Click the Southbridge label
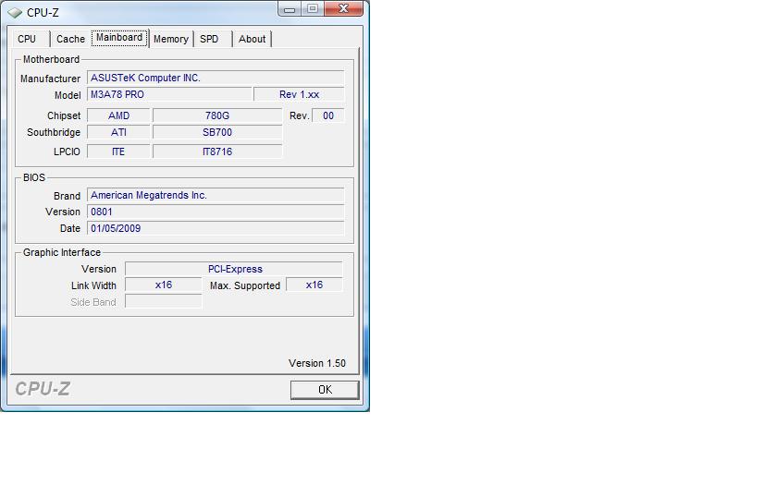Screen dimensions: 777x485 (x=54, y=132)
